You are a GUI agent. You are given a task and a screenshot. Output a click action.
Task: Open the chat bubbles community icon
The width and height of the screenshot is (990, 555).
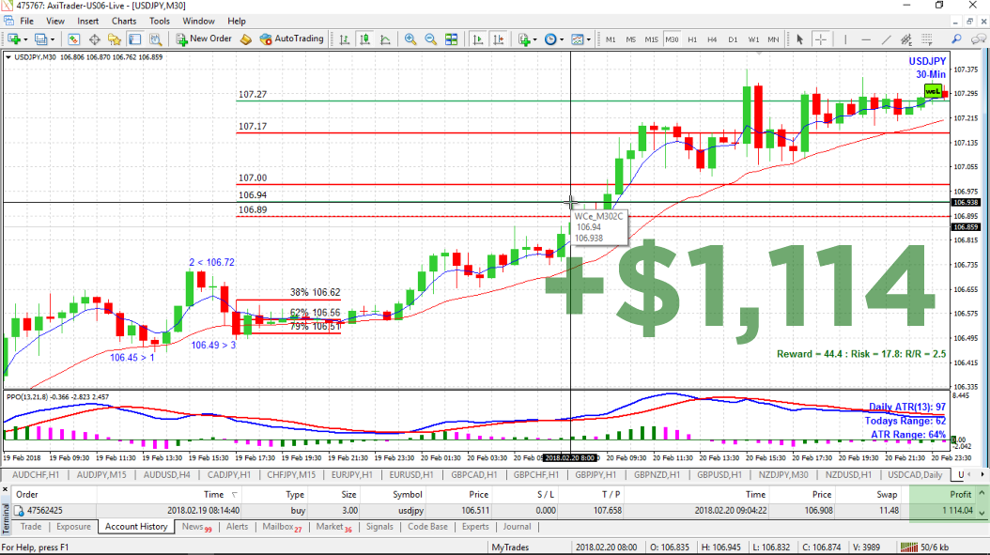tap(978, 39)
